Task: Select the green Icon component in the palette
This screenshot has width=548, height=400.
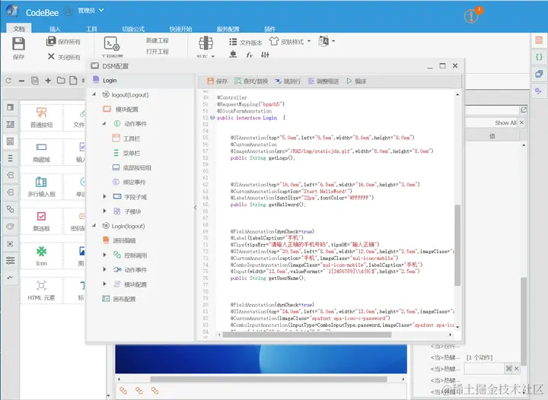Action: pyautogui.click(x=41, y=256)
